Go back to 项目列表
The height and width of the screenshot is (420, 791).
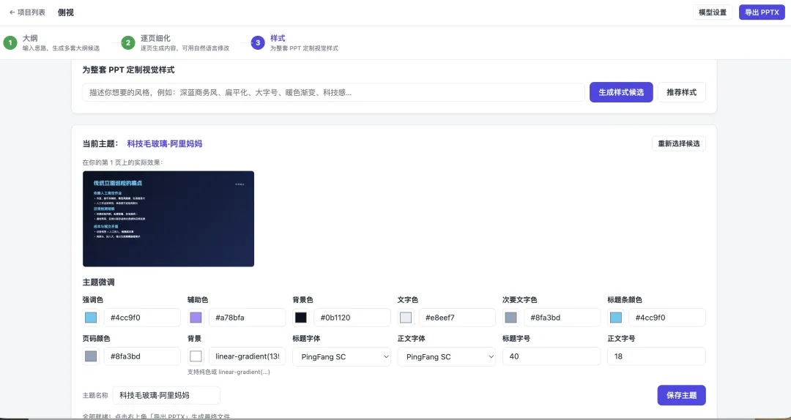[x=27, y=12]
